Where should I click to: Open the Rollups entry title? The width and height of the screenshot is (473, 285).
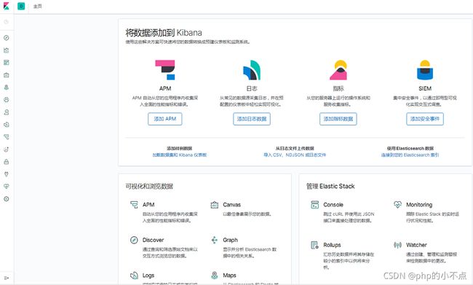tap(332, 245)
